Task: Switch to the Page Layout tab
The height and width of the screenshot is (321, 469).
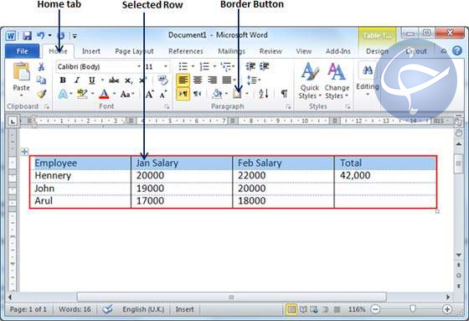Action: coord(134,51)
